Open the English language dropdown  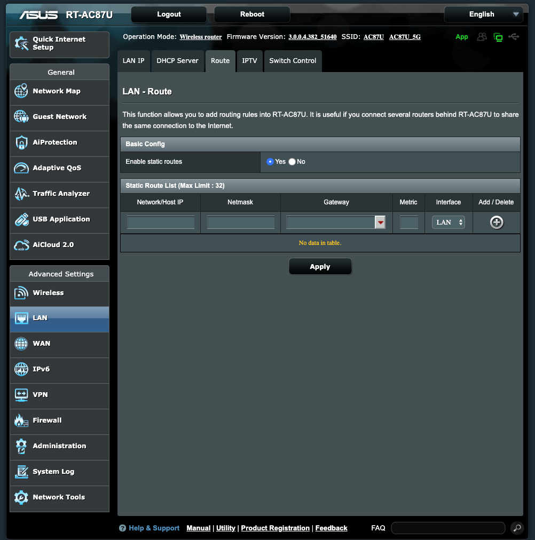[x=483, y=14]
